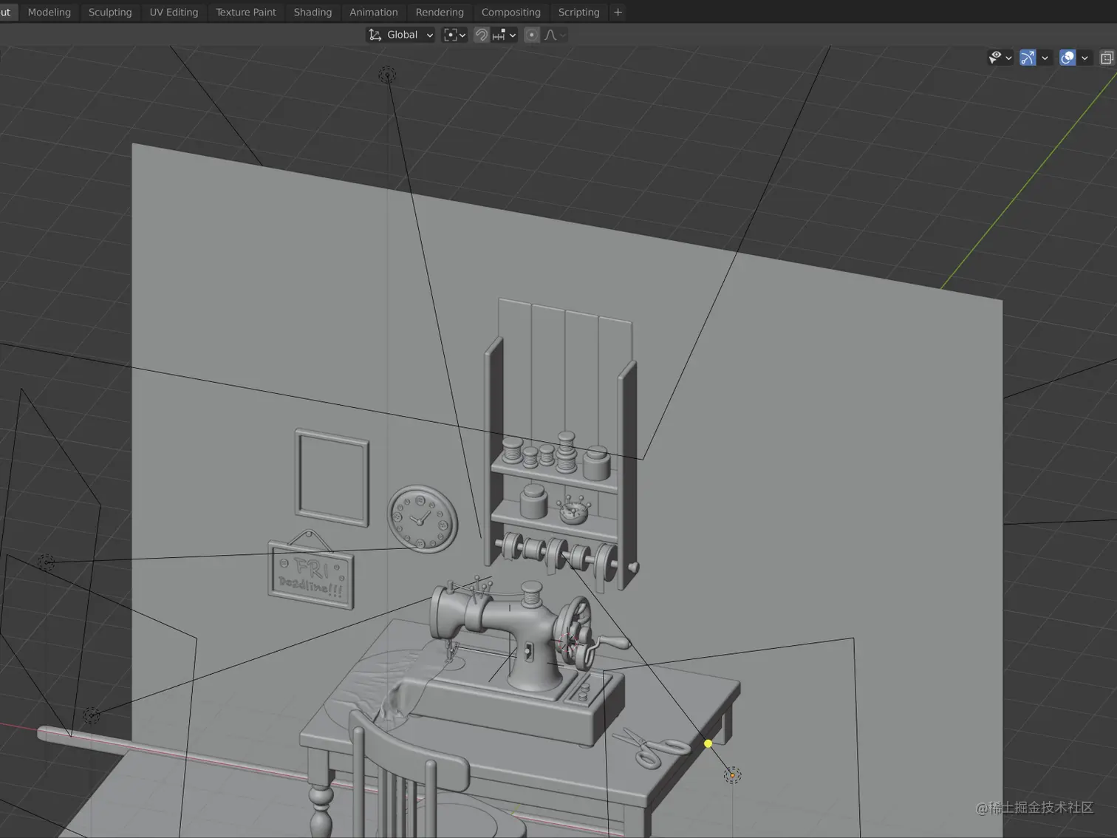Go to the UV Editing workspace
Image resolution: width=1117 pixels, height=838 pixels.
(x=174, y=12)
